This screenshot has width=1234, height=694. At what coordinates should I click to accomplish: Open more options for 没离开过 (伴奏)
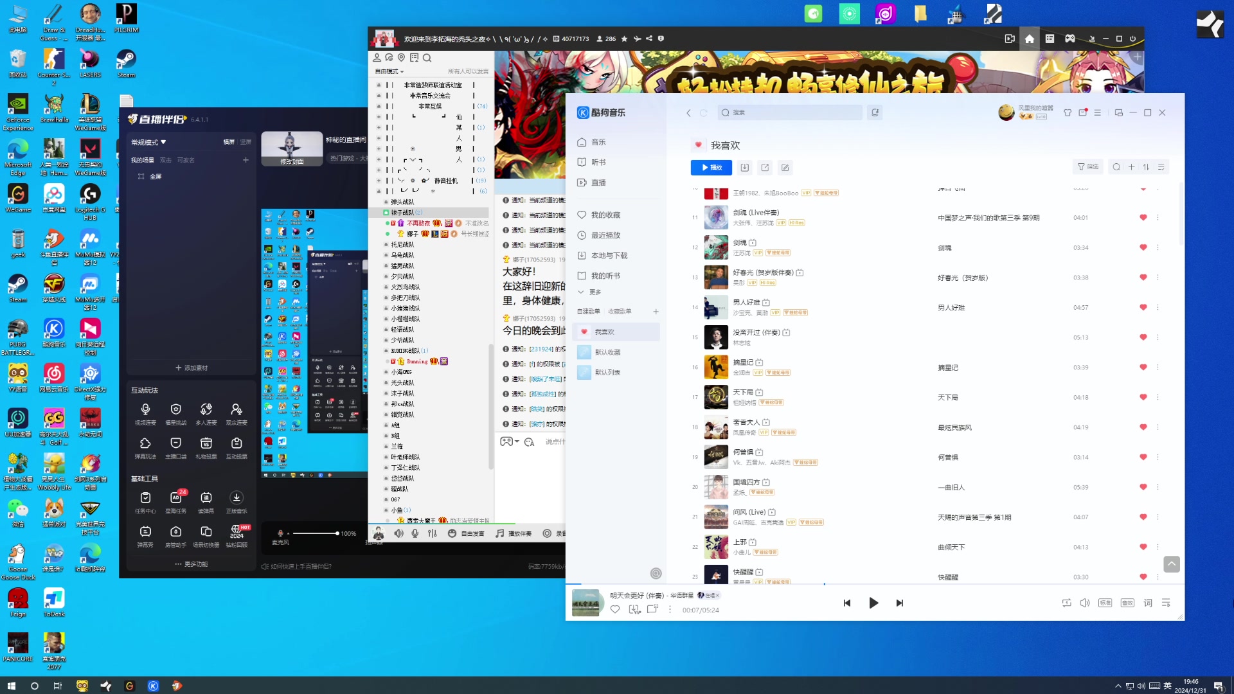1158,337
